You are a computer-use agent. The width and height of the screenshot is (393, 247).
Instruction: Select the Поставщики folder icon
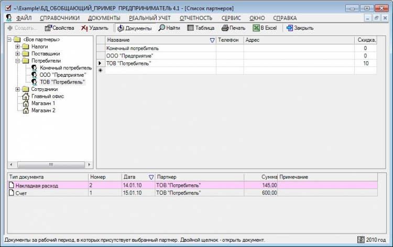(25, 53)
